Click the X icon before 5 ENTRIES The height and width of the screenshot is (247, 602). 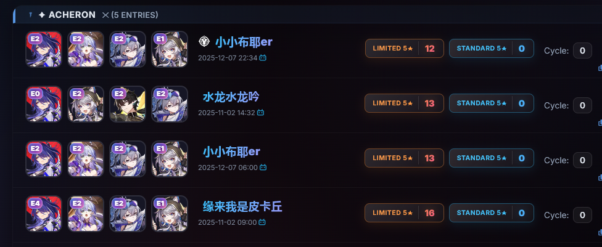point(105,15)
